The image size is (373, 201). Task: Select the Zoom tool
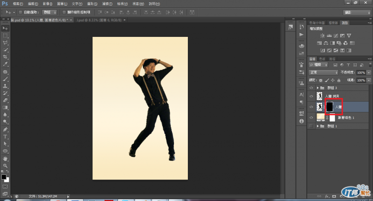point(5,166)
